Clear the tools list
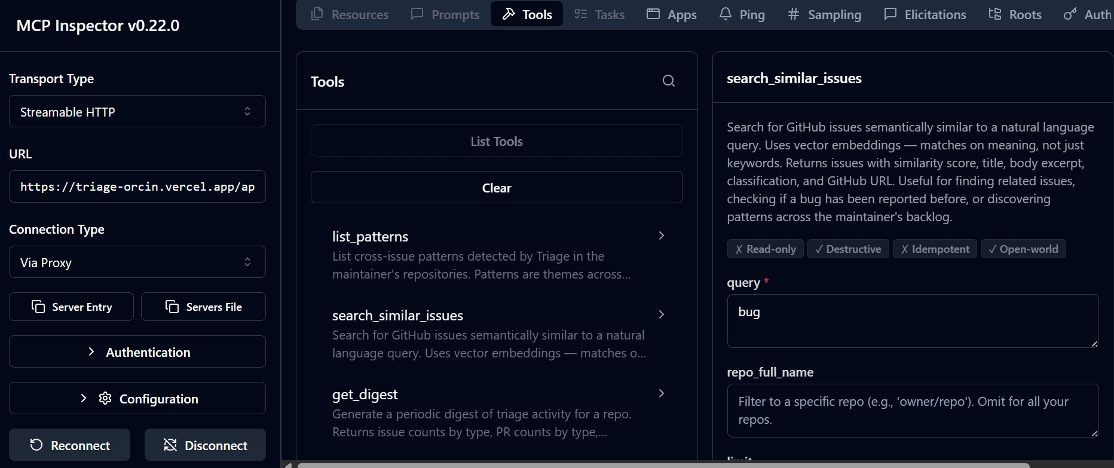The width and height of the screenshot is (1114, 468). [497, 188]
